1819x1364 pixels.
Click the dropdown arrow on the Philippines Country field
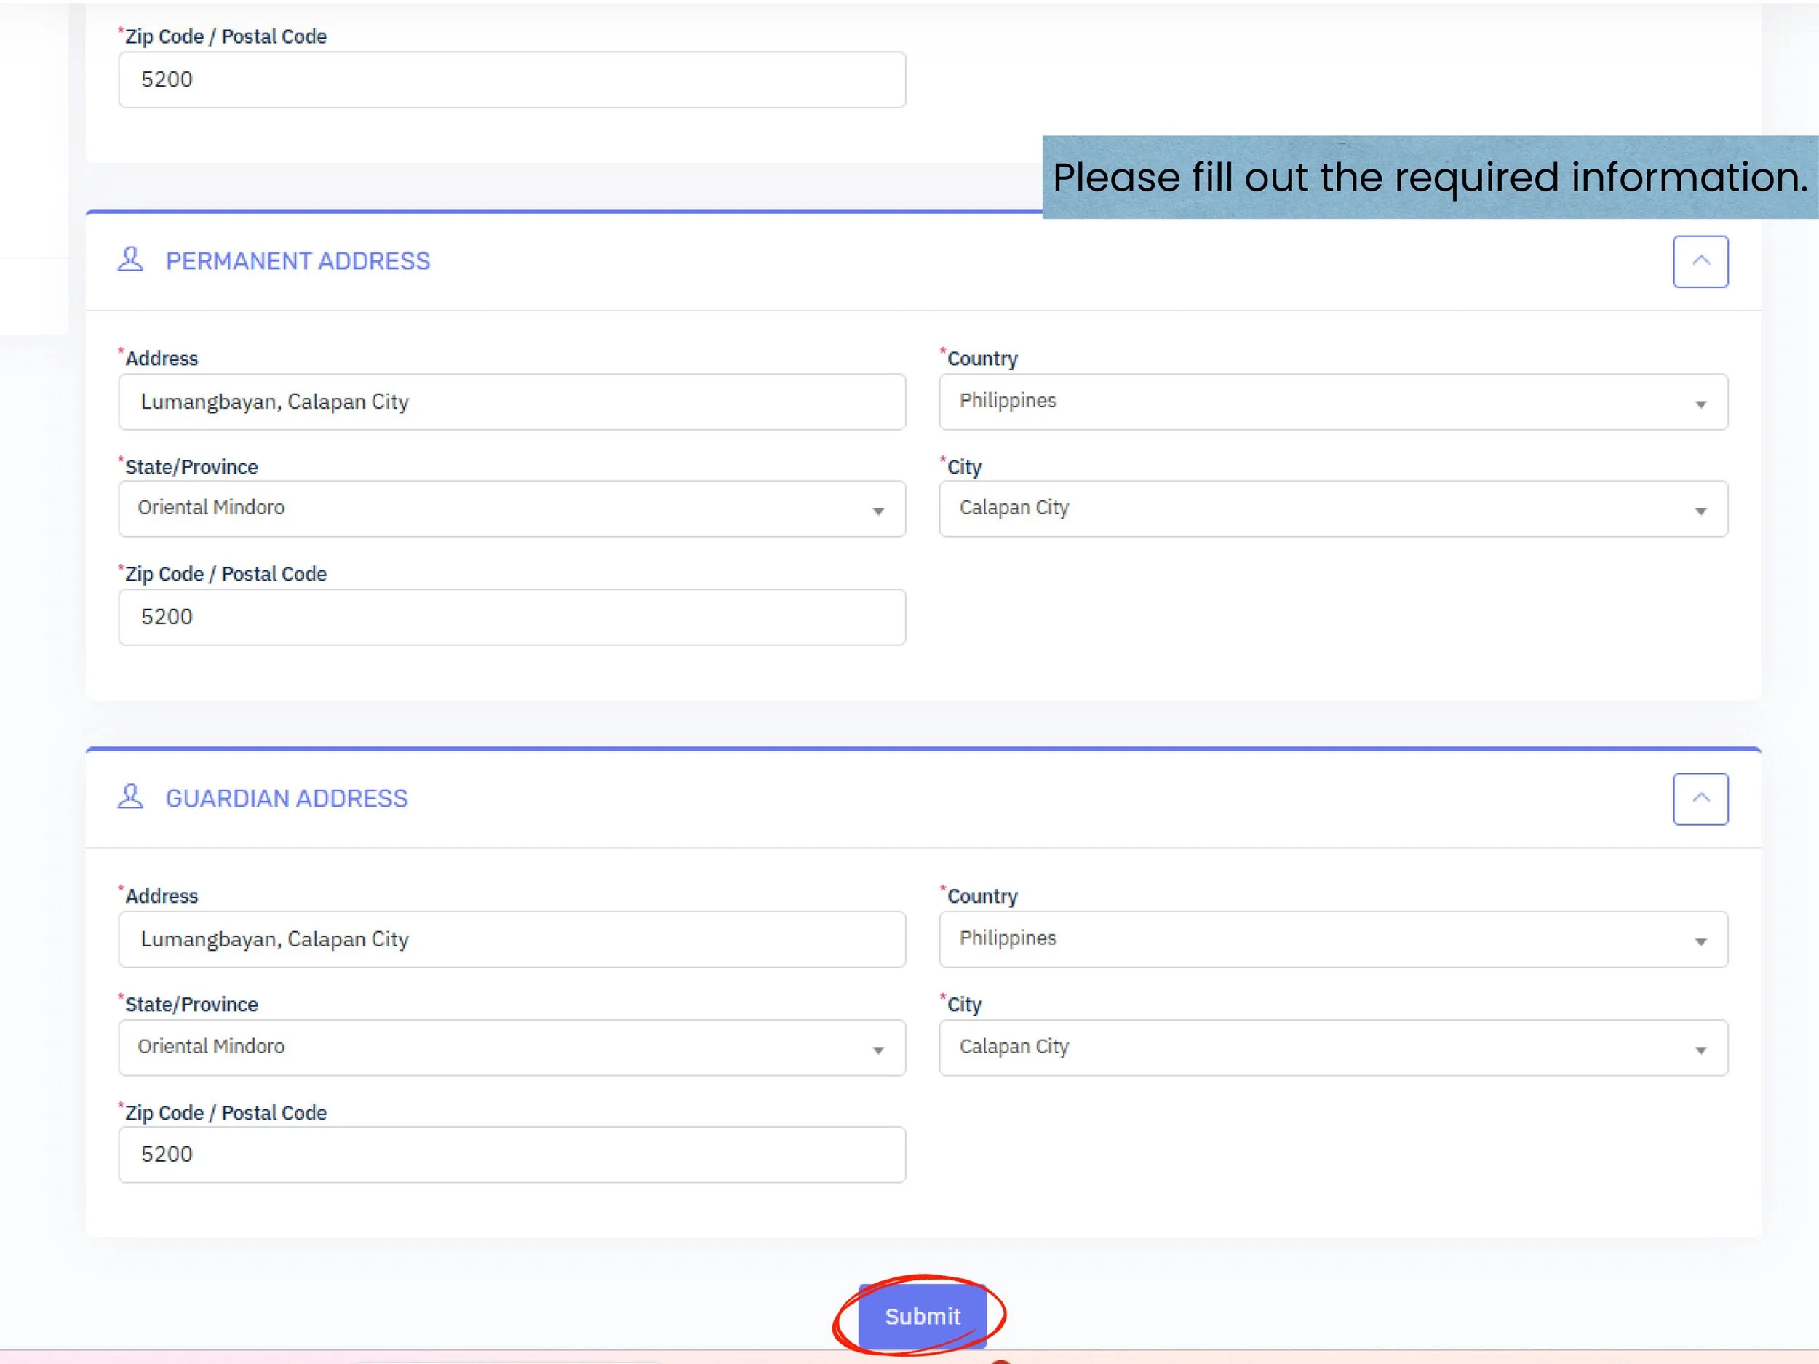point(1703,404)
